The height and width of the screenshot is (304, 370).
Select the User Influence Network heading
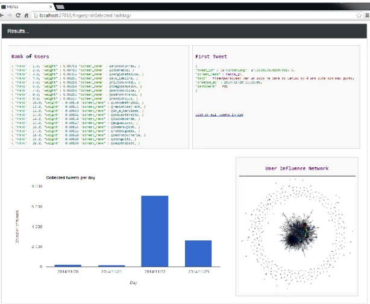pos(297,169)
